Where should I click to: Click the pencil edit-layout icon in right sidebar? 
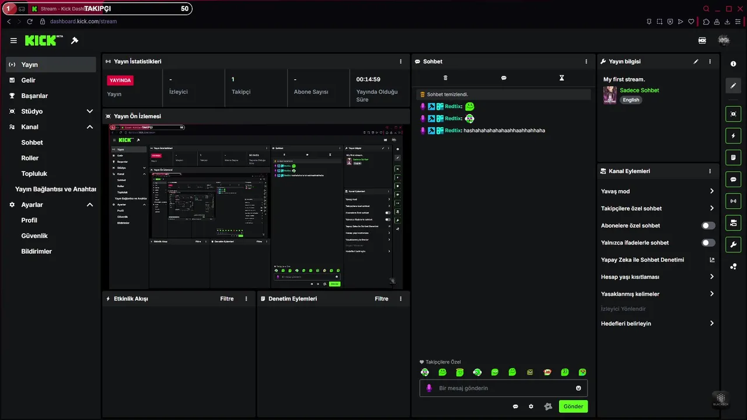click(734, 86)
